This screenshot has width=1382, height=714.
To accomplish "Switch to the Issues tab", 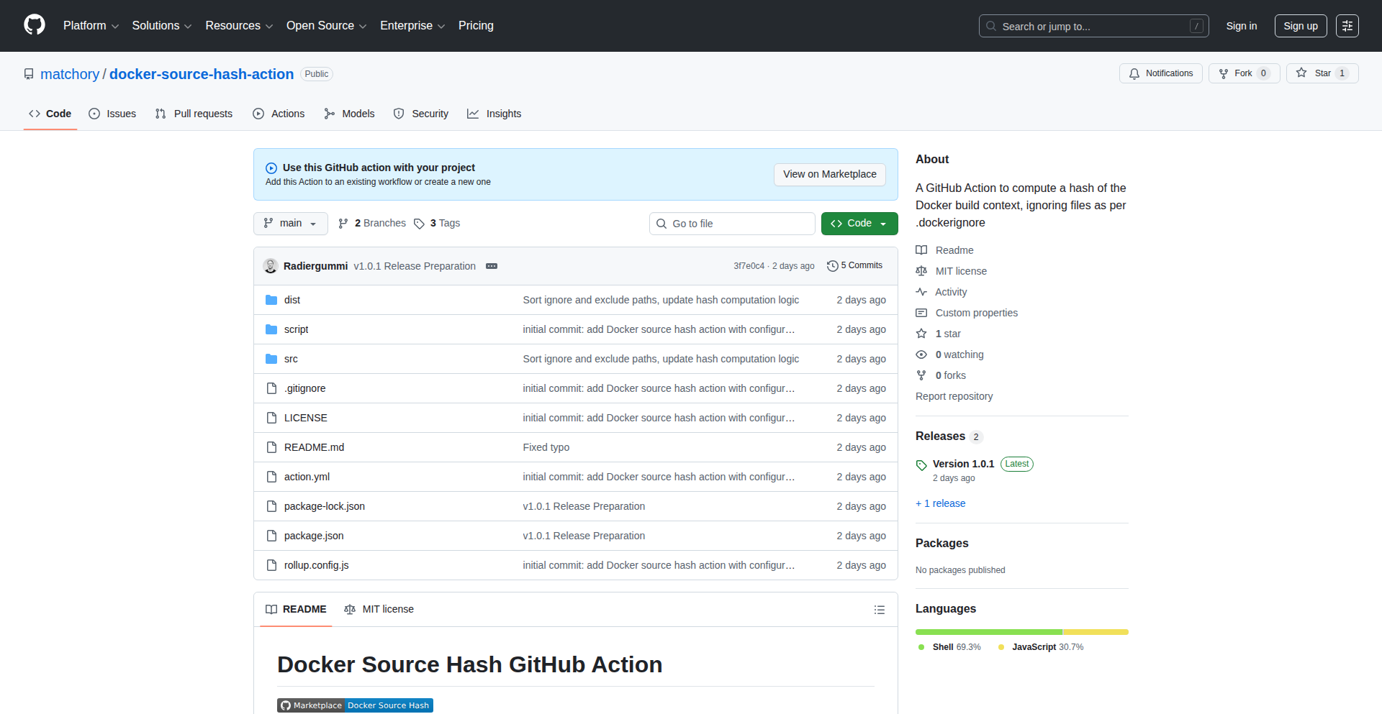I will [112, 114].
